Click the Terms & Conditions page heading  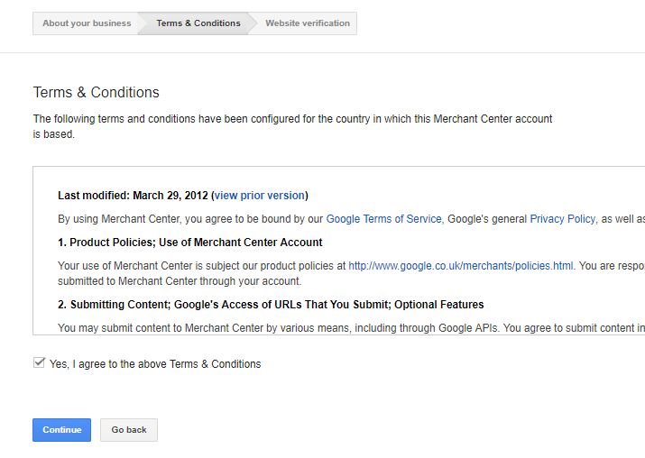(96, 92)
